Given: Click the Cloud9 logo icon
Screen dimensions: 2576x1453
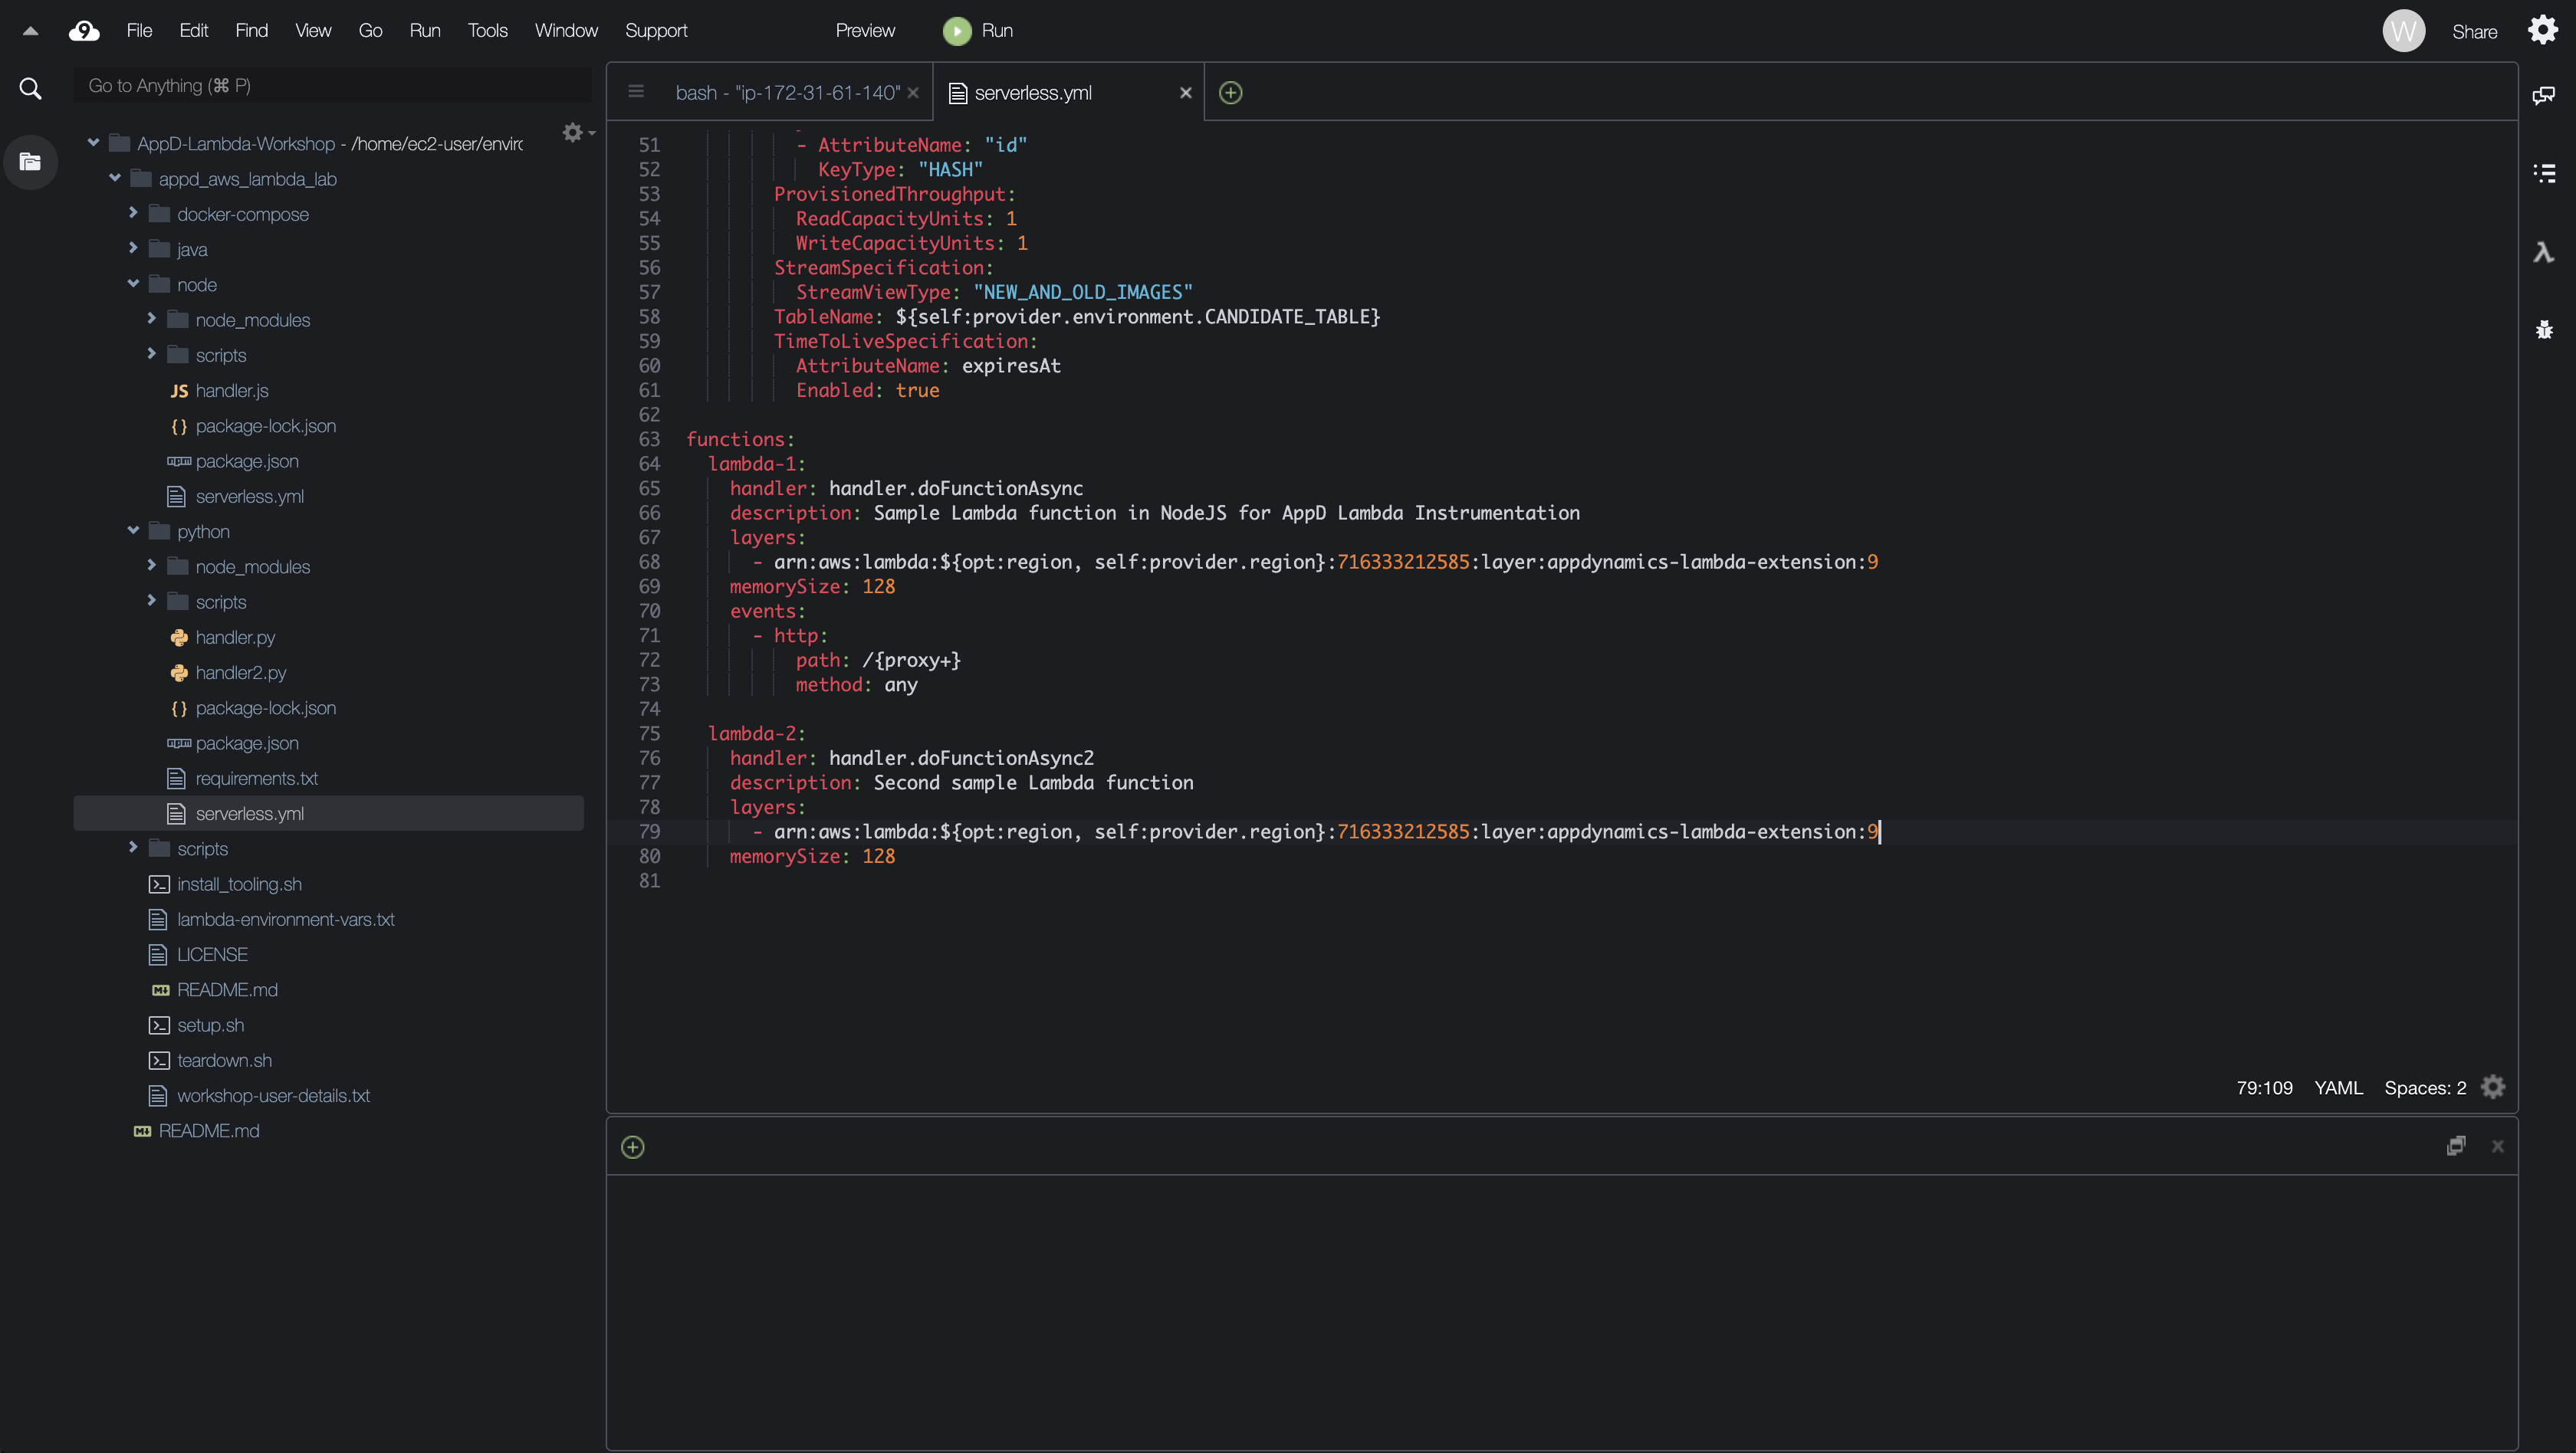Looking at the screenshot, I should point(84,31).
